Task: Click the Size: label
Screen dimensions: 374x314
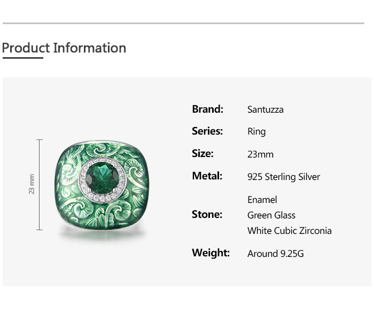Action: click(x=202, y=154)
